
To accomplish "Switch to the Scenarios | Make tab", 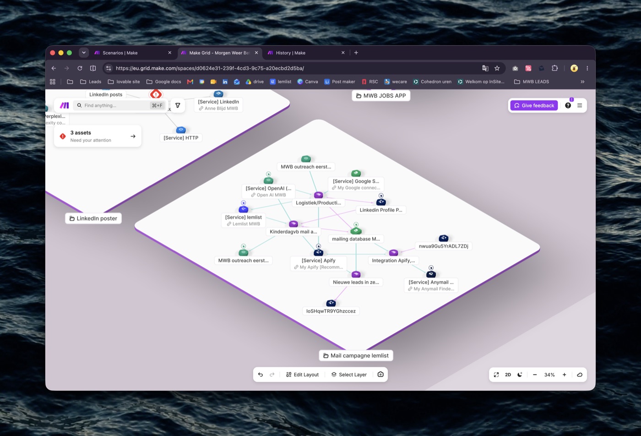I will click(133, 53).
